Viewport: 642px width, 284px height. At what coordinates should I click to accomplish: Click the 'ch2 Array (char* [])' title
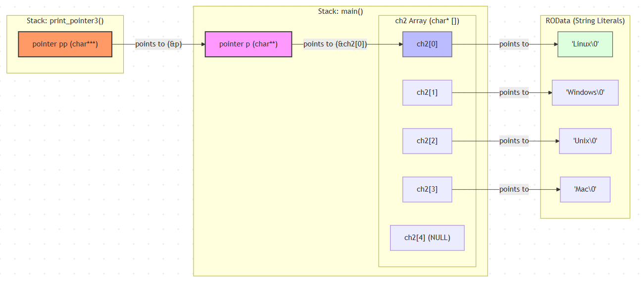click(x=427, y=21)
